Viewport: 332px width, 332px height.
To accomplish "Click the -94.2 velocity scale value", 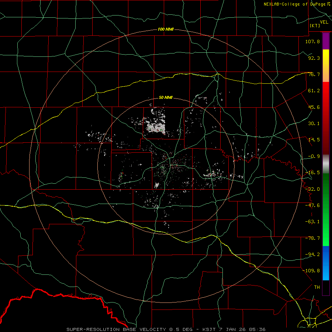I will tap(312, 255).
